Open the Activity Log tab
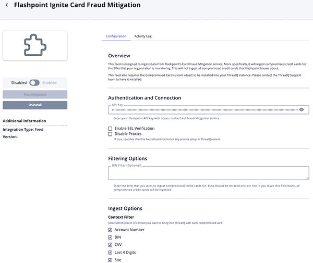This screenshot has height=263, width=313. [143, 36]
